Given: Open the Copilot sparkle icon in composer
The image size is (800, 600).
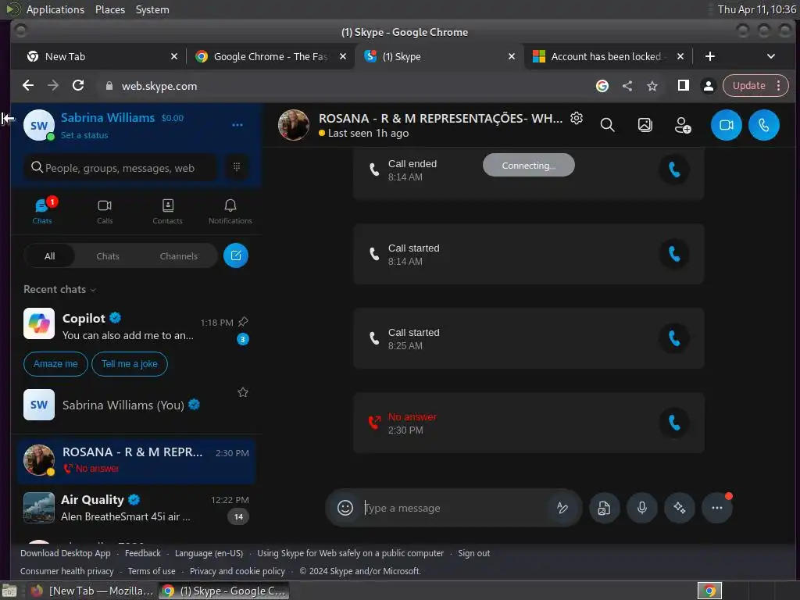Looking at the screenshot, I should [x=680, y=508].
